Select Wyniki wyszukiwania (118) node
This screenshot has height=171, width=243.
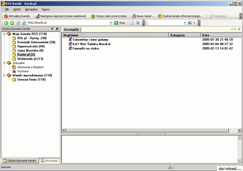32,75
